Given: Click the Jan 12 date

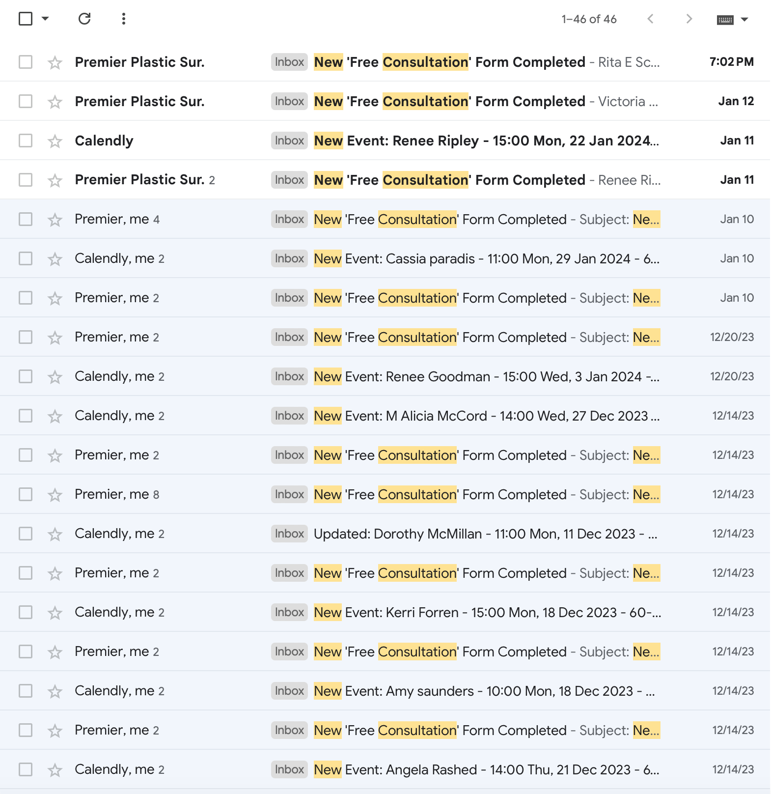Looking at the screenshot, I should (x=736, y=101).
